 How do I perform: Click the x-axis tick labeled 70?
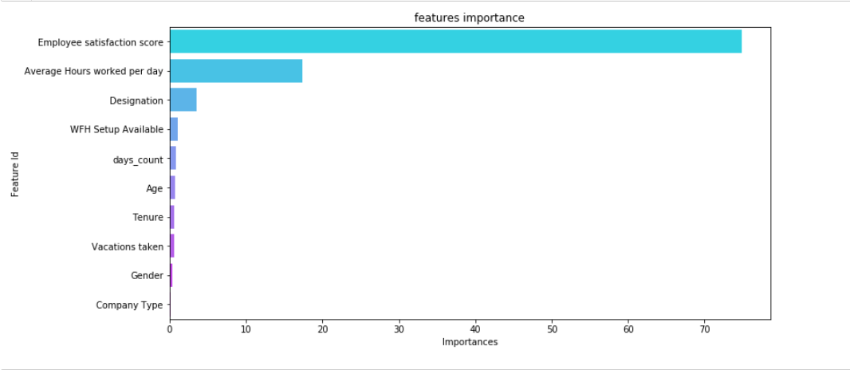(x=705, y=329)
